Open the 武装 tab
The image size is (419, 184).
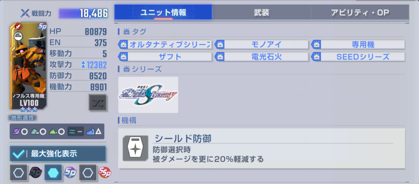[x=261, y=13]
